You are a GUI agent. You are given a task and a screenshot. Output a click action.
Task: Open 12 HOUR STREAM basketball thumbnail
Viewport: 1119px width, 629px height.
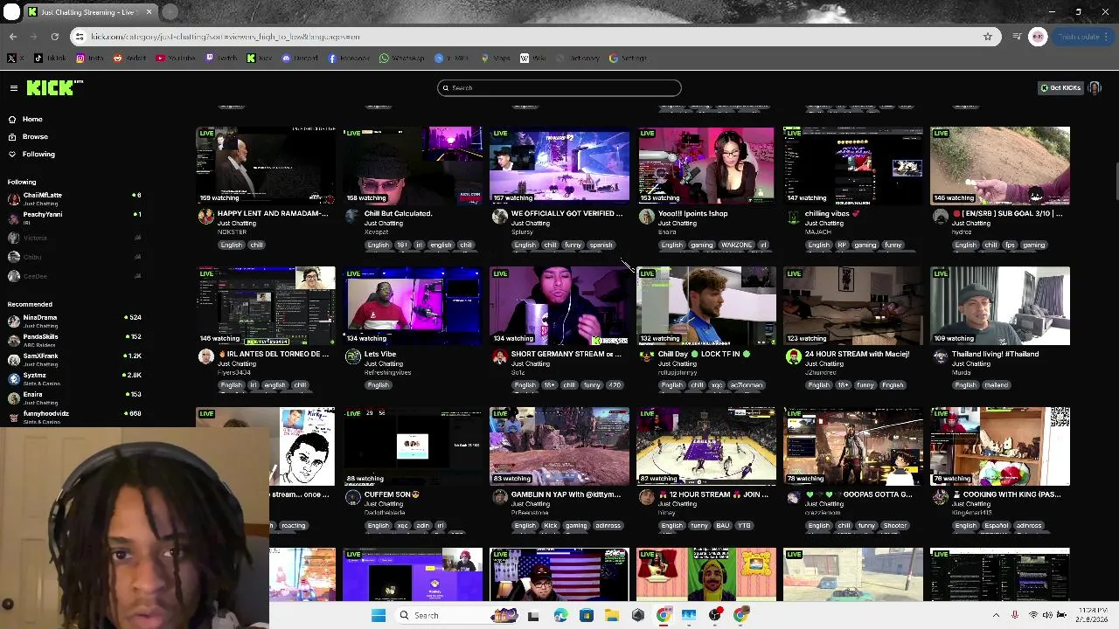tap(706, 446)
